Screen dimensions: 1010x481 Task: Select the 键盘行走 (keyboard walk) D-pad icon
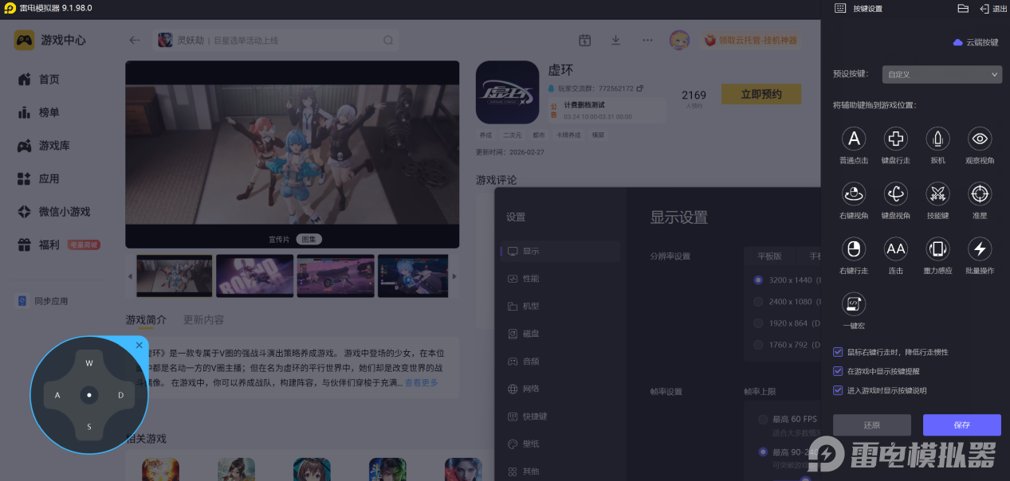click(x=896, y=139)
